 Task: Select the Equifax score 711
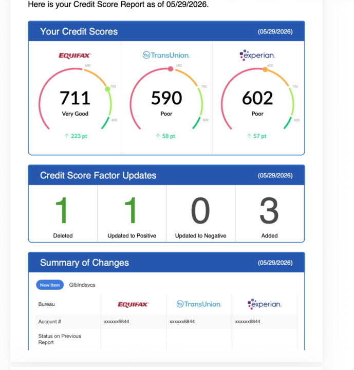tap(75, 98)
